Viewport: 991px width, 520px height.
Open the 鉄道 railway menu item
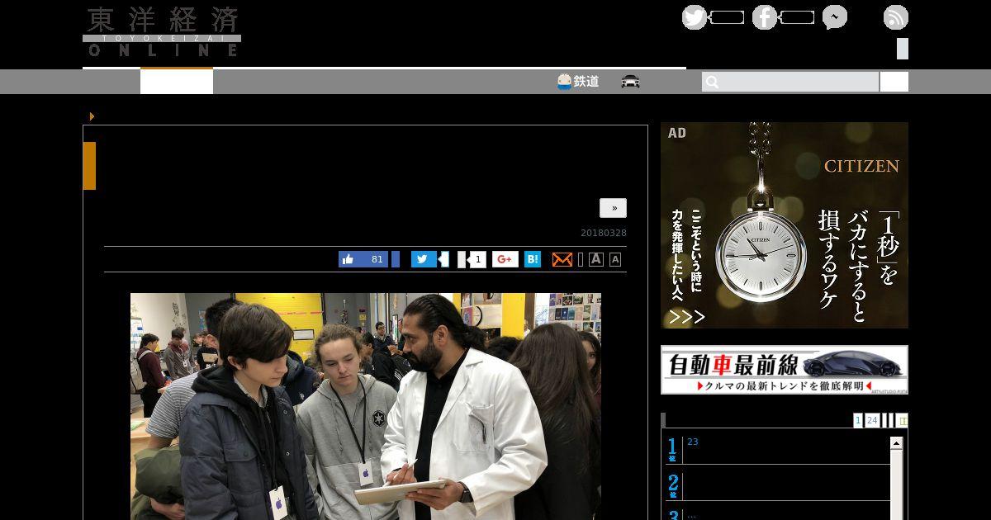pos(577,82)
